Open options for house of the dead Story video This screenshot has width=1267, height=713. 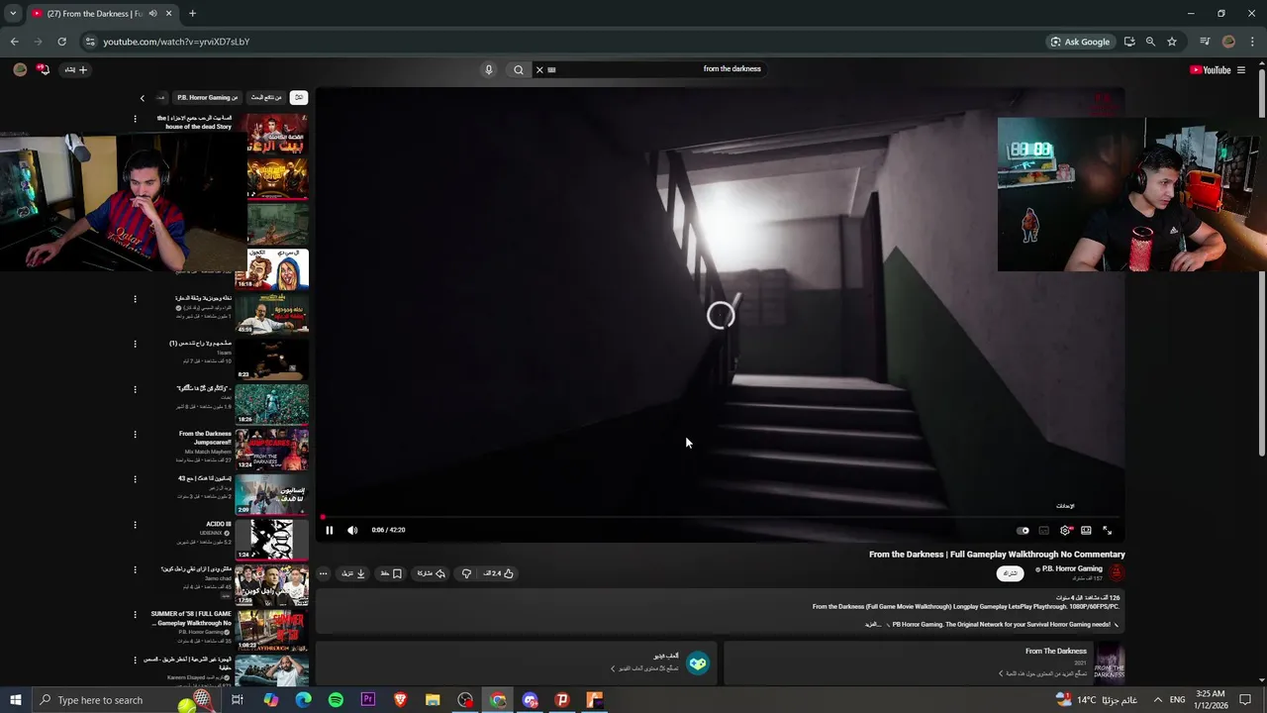coord(135,119)
